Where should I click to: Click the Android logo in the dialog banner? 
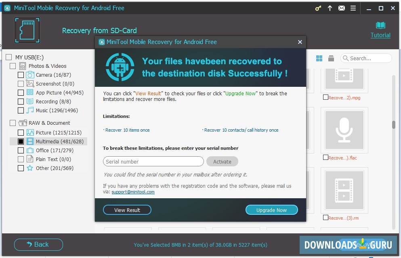click(x=120, y=67)
